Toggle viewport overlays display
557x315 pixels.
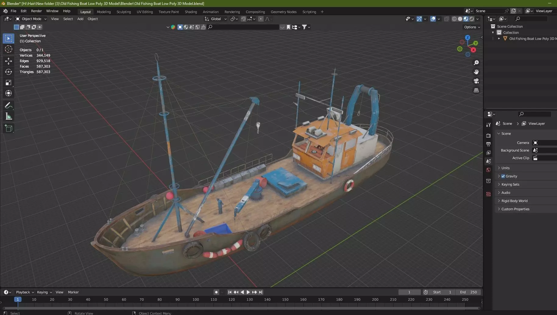click(x=433, y=19)
